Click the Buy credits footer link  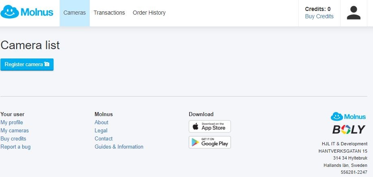13,139
